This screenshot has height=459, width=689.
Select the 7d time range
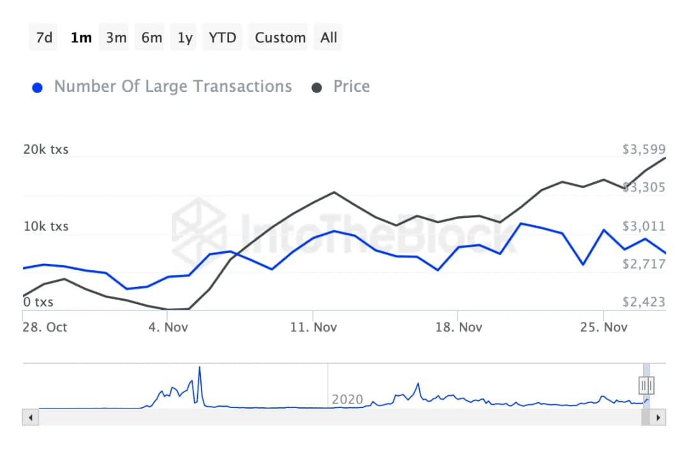pyautogui.click(x=44, y=38)
